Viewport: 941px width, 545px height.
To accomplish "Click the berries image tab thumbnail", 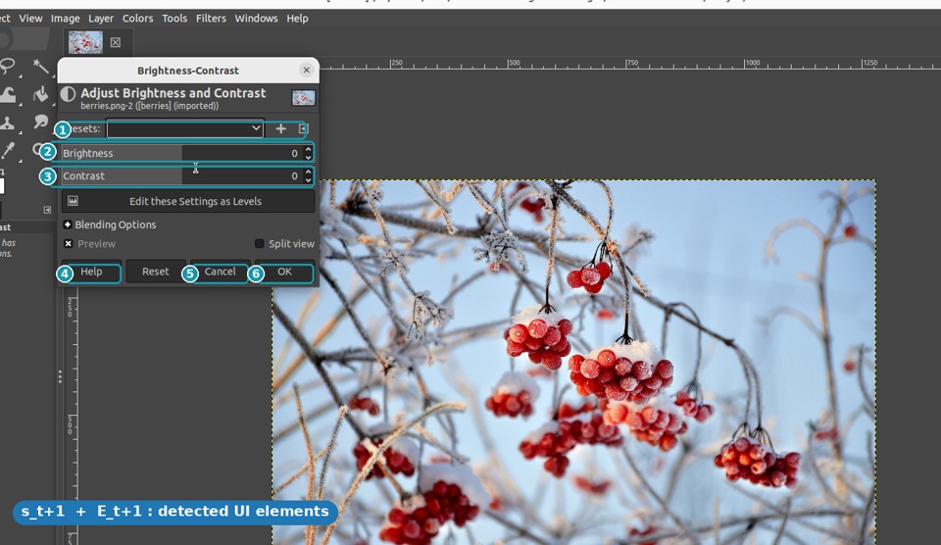I will point(85,42).
